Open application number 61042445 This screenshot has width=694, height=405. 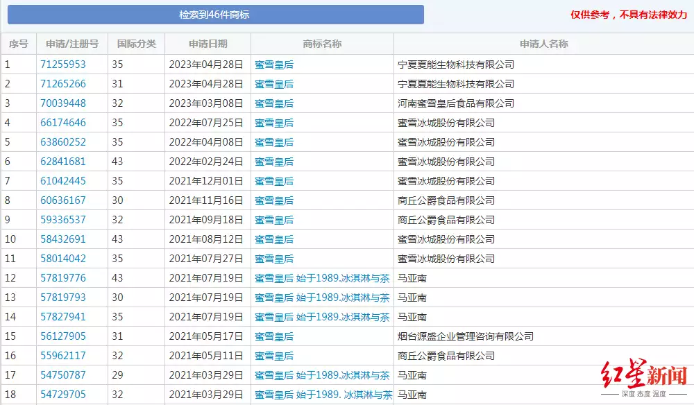(63, 181)
